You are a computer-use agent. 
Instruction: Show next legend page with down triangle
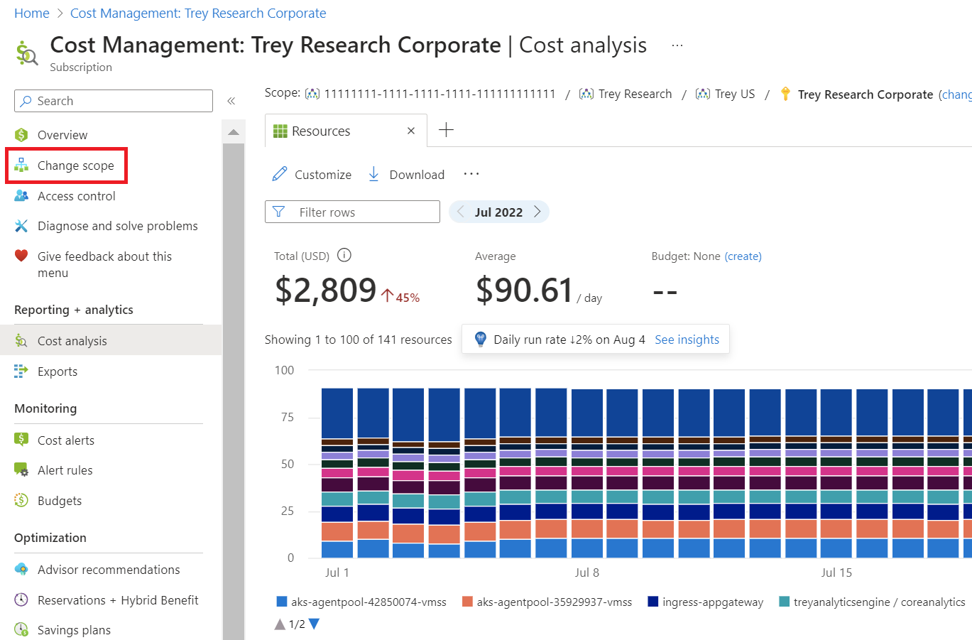315,624
